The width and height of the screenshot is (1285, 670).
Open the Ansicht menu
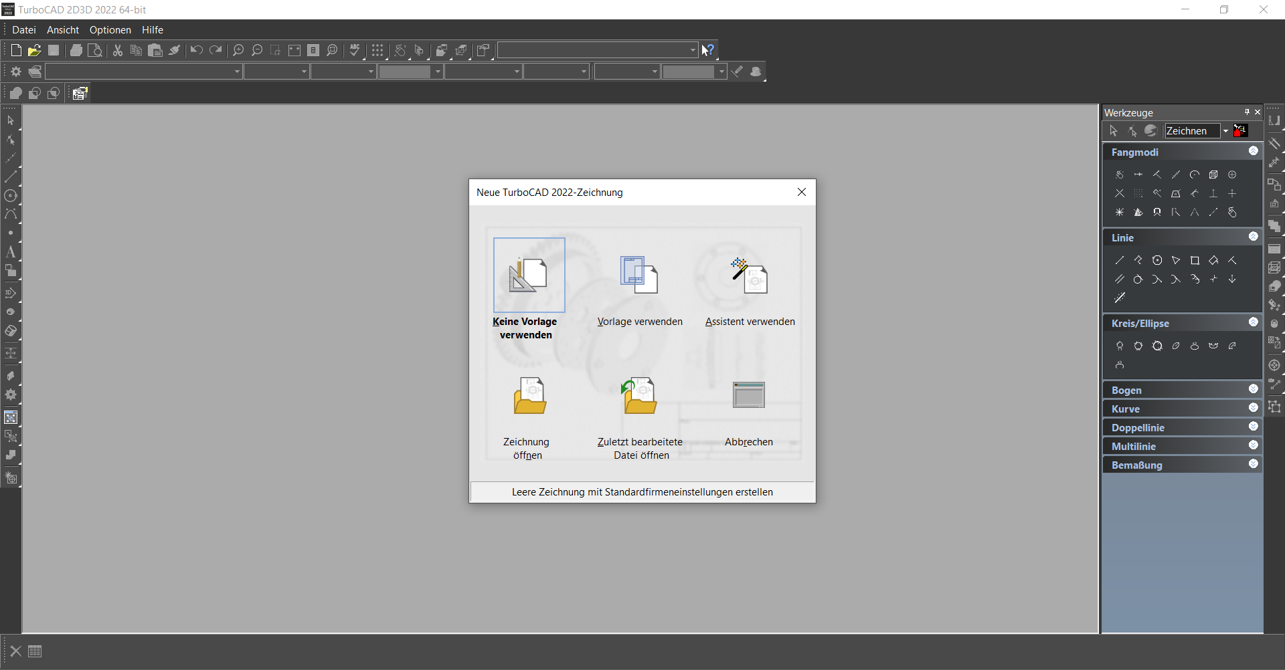coord(63,29)
